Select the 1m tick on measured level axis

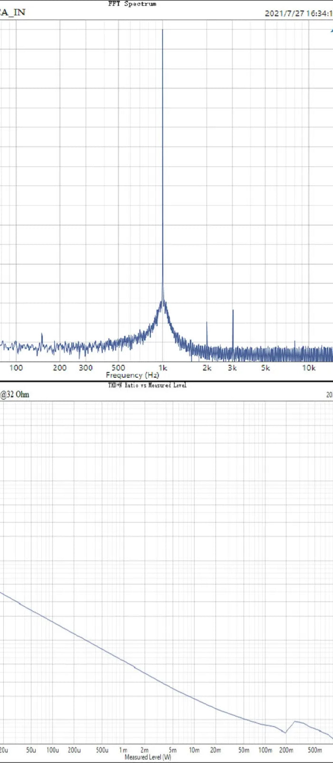tap(123, 750)
